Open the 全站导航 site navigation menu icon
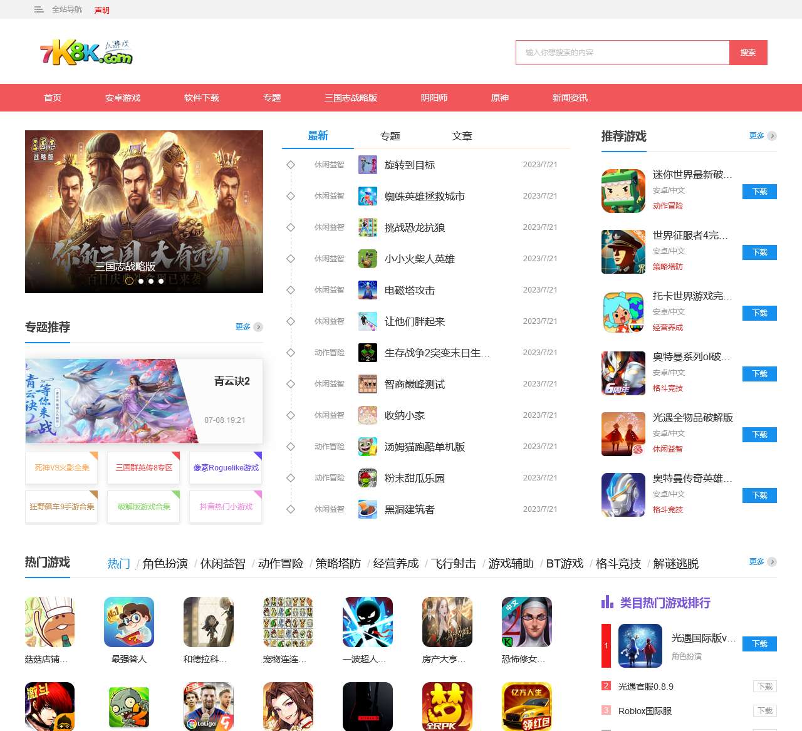This screenshot has width=802, height=731. pyautogui.click(x=39, y=9)
